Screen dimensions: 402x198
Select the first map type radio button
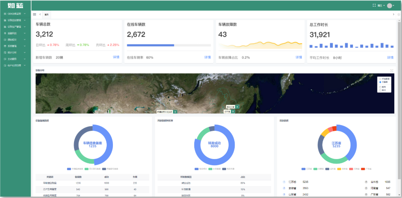pos(380,79)
